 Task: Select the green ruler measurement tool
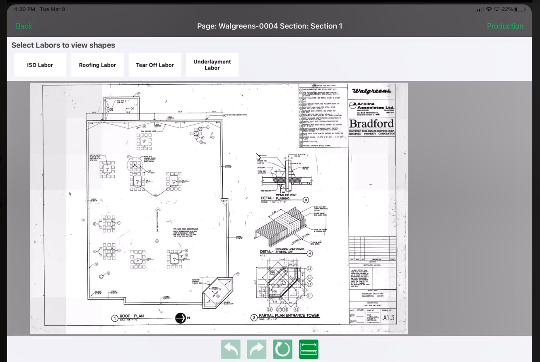click(309, 349)
